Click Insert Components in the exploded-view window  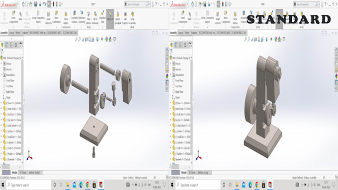pos(13,17)
